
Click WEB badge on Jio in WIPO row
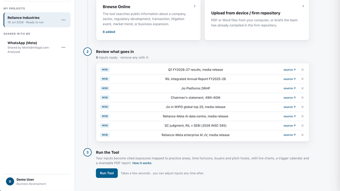pyautogui.click(x=105, y=107)
